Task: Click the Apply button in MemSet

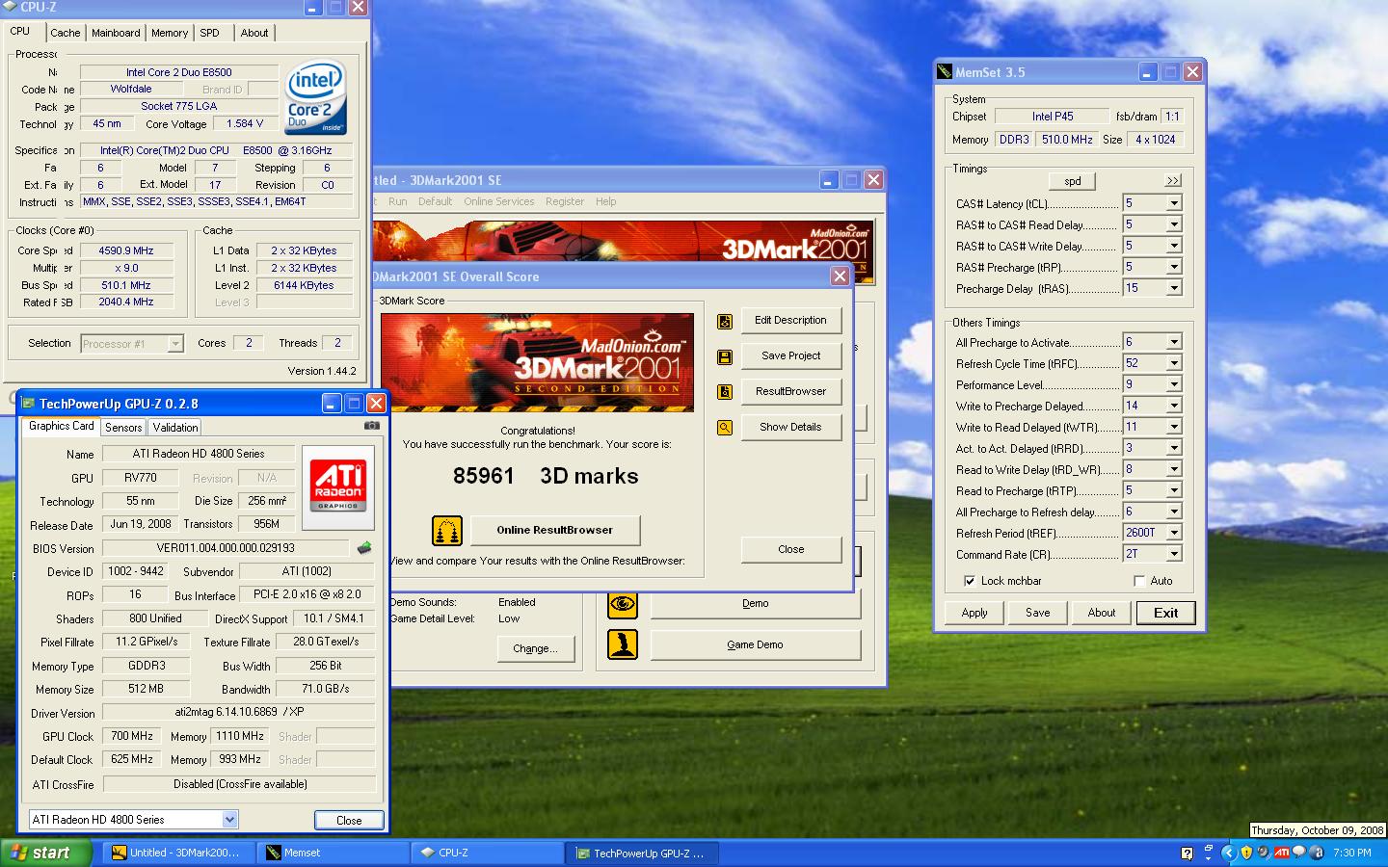Action: [x=974, y=613]
